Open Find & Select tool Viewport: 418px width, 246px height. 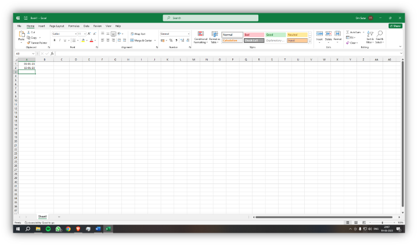380,37
